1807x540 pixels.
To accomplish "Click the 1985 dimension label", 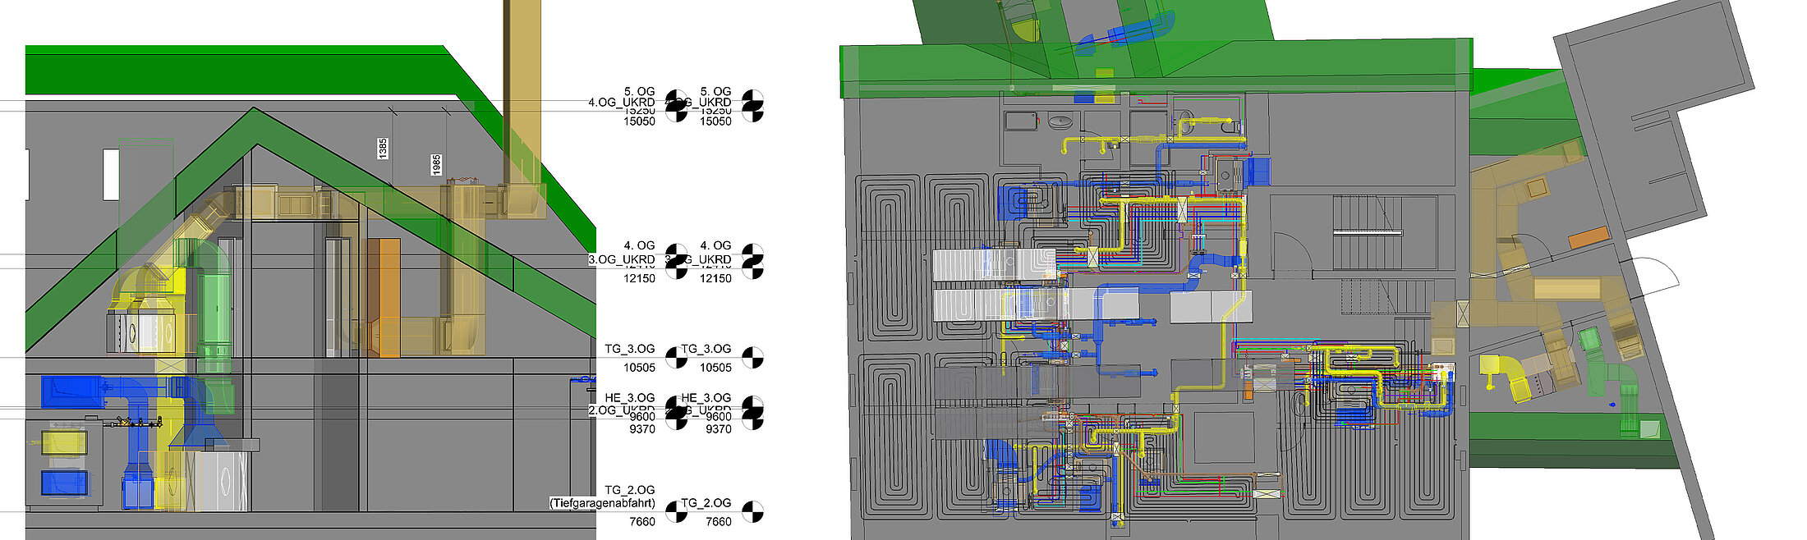I will [436, 164].
